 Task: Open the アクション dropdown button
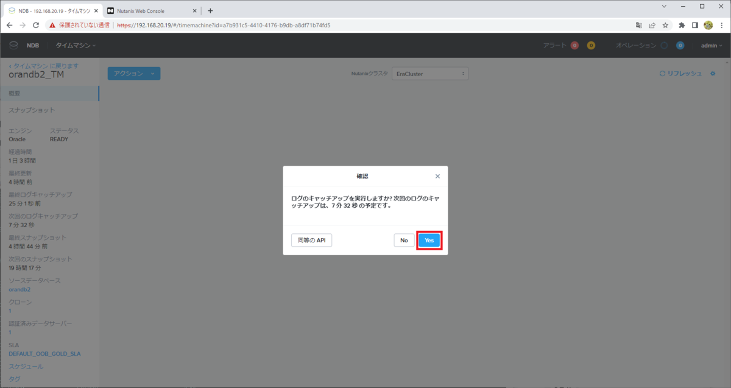click(x=133, y=73)
